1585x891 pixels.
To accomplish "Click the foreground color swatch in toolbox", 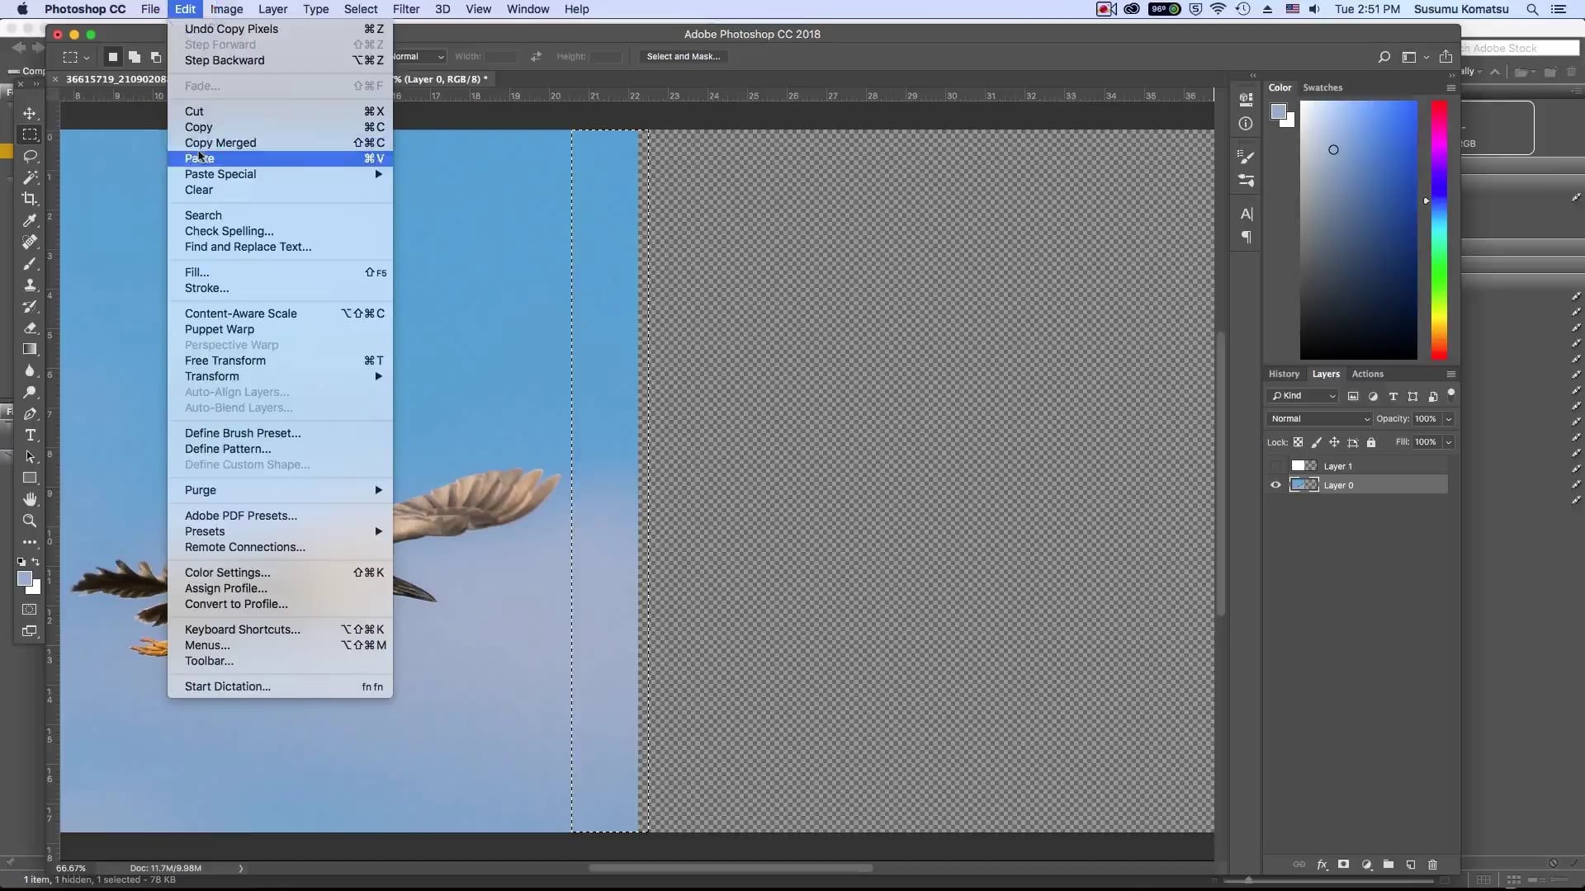I will pyautogui.click(x=25, y=578).
